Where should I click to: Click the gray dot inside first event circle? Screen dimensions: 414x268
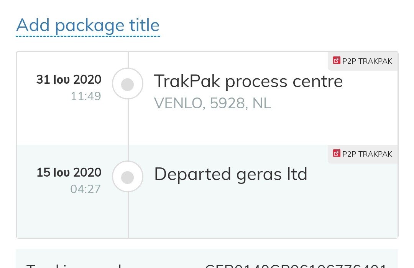click(x=128, y=84)
